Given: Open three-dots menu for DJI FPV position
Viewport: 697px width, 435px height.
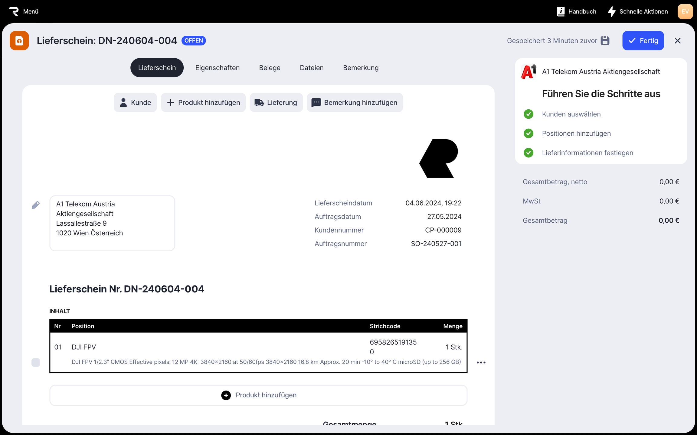Looking at the screenshot, I should pyautogui.click(x=481, y=362).
